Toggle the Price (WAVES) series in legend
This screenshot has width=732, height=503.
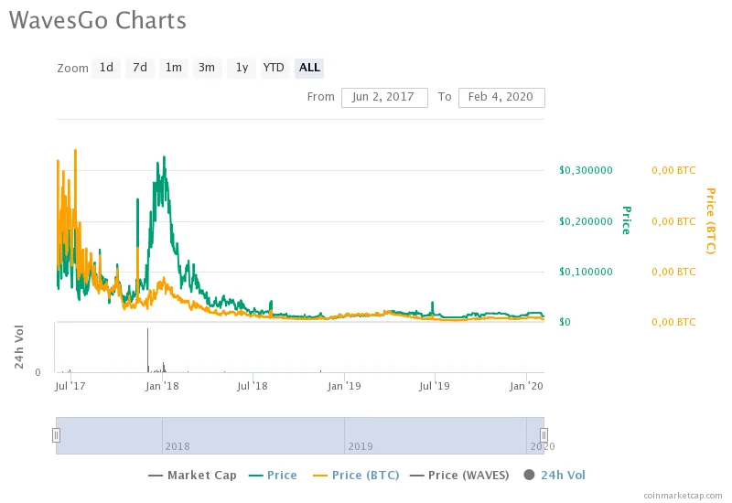coord(459,475)
